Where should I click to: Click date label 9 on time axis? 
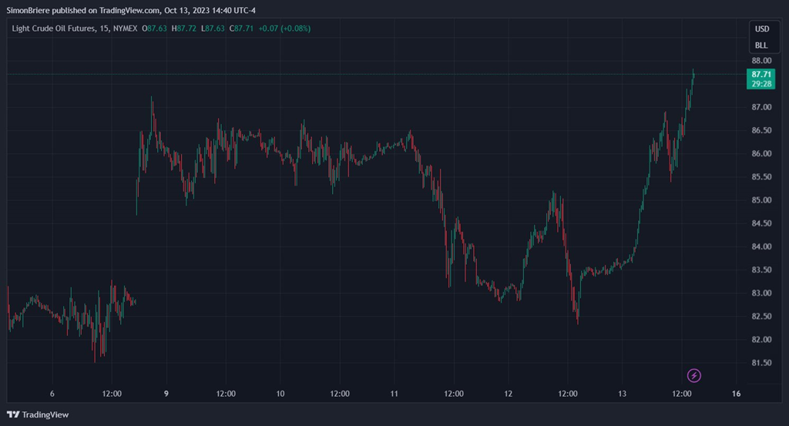point(166,394)
